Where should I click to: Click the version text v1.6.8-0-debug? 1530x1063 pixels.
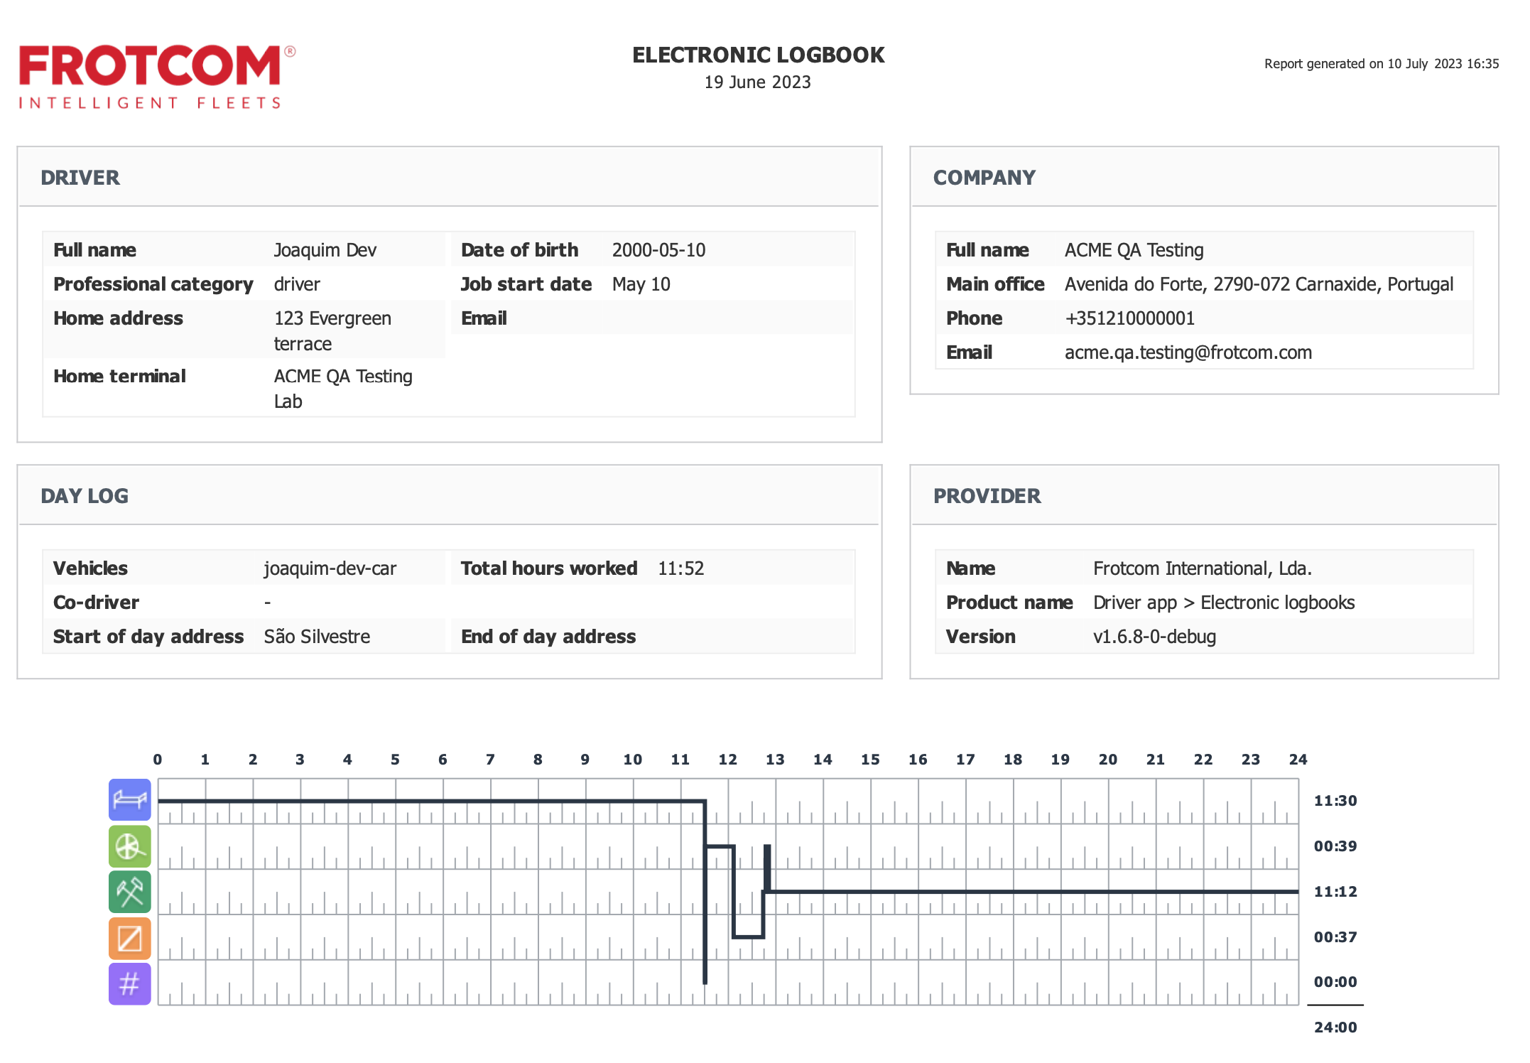[1154, 637]
